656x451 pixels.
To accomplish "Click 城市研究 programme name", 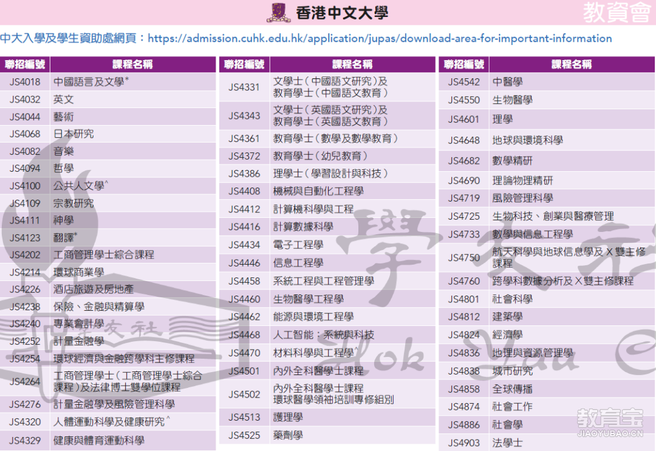I will click(513, 371).
